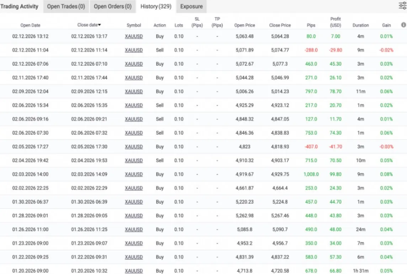The height and width of the screenshot is (274, 407).
Task: Open XAUUSD link for 02.12.2026 11:04 trade
Action: coord(134,50)
